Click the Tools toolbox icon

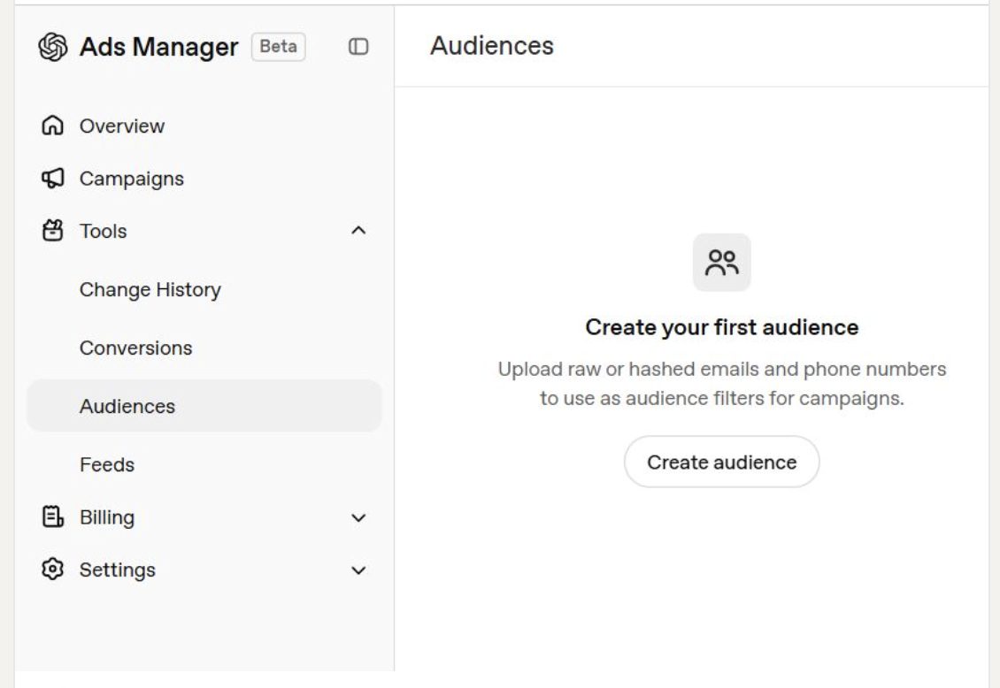tap(52, 231)
